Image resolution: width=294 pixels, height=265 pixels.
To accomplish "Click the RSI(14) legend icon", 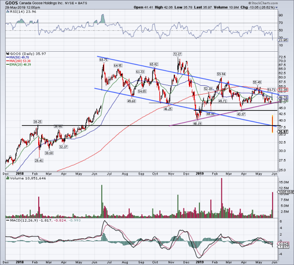I will point(7,12).
